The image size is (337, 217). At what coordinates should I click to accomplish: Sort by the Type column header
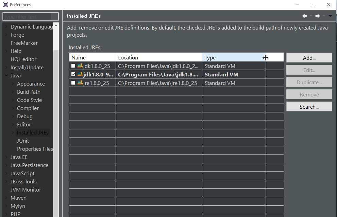coord(234,57)
